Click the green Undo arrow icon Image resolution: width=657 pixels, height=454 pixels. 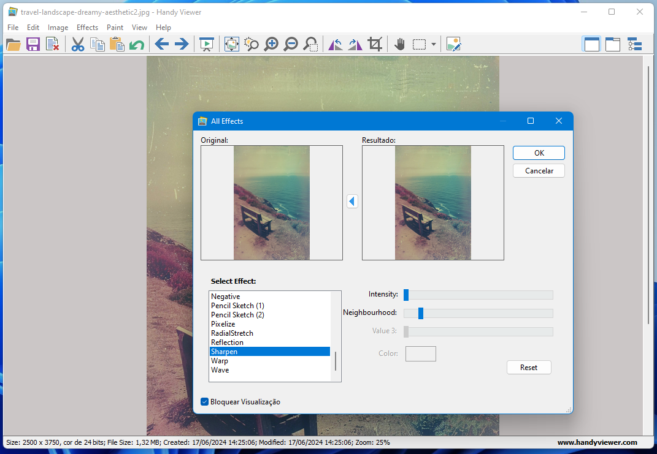(x=137, y=44)
